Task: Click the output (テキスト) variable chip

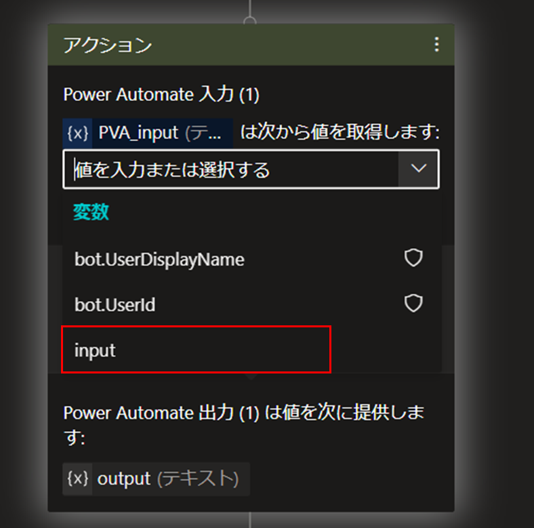Action: [x=156, y=479]
